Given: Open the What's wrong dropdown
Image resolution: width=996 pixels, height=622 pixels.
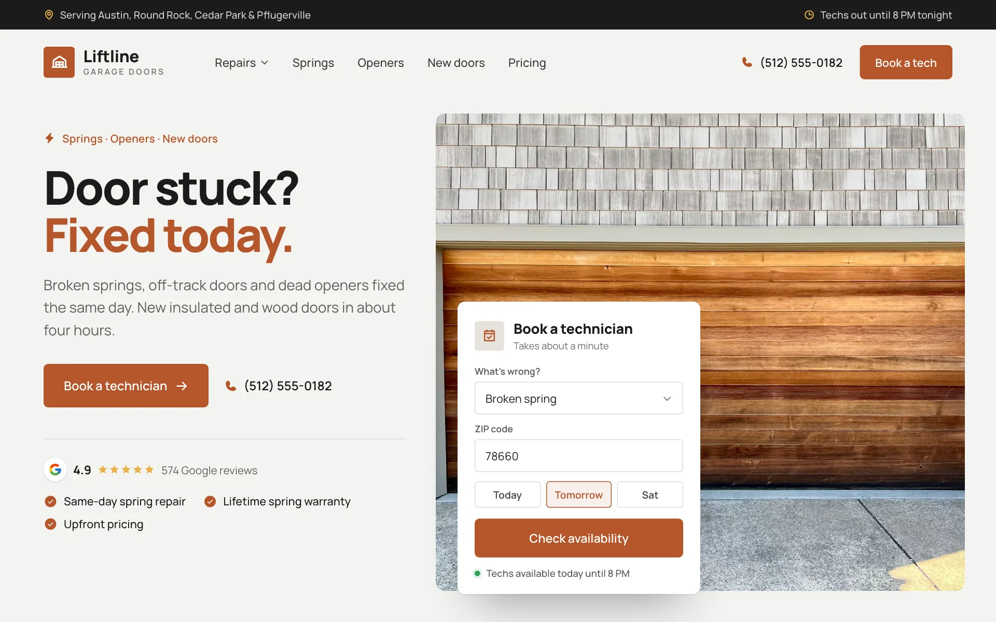Looking at the screenshot, I should point(578,398).
